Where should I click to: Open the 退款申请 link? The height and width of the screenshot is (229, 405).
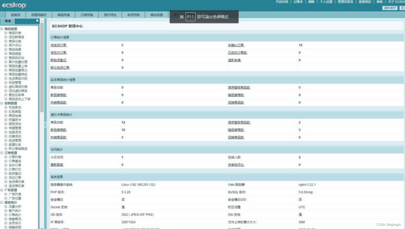click(234, 60)
